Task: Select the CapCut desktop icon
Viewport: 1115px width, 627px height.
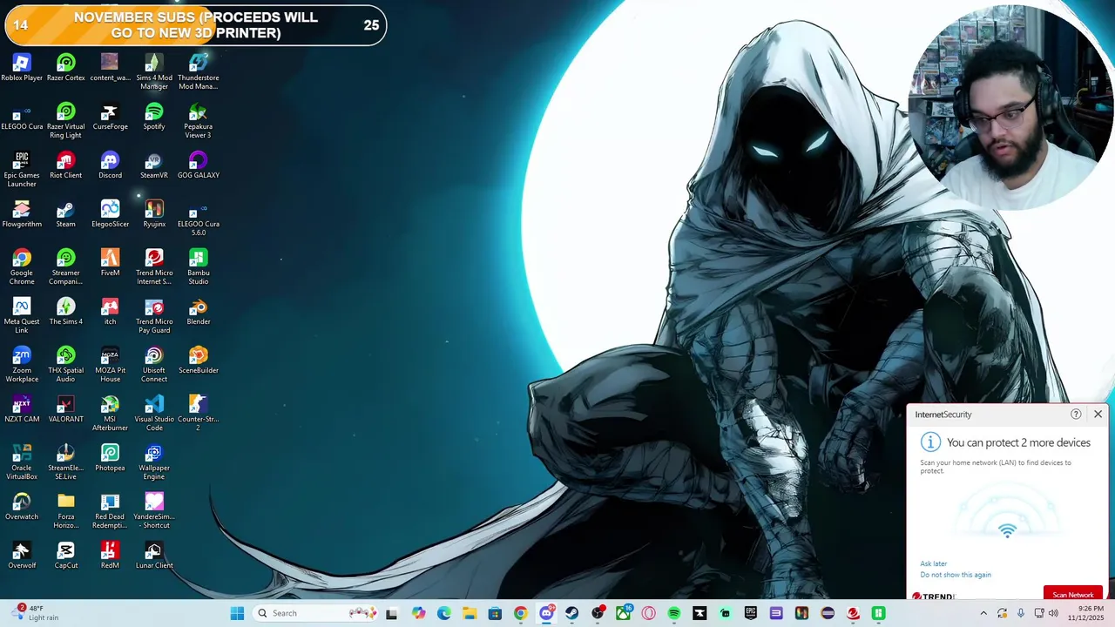Action: point(65,556)
